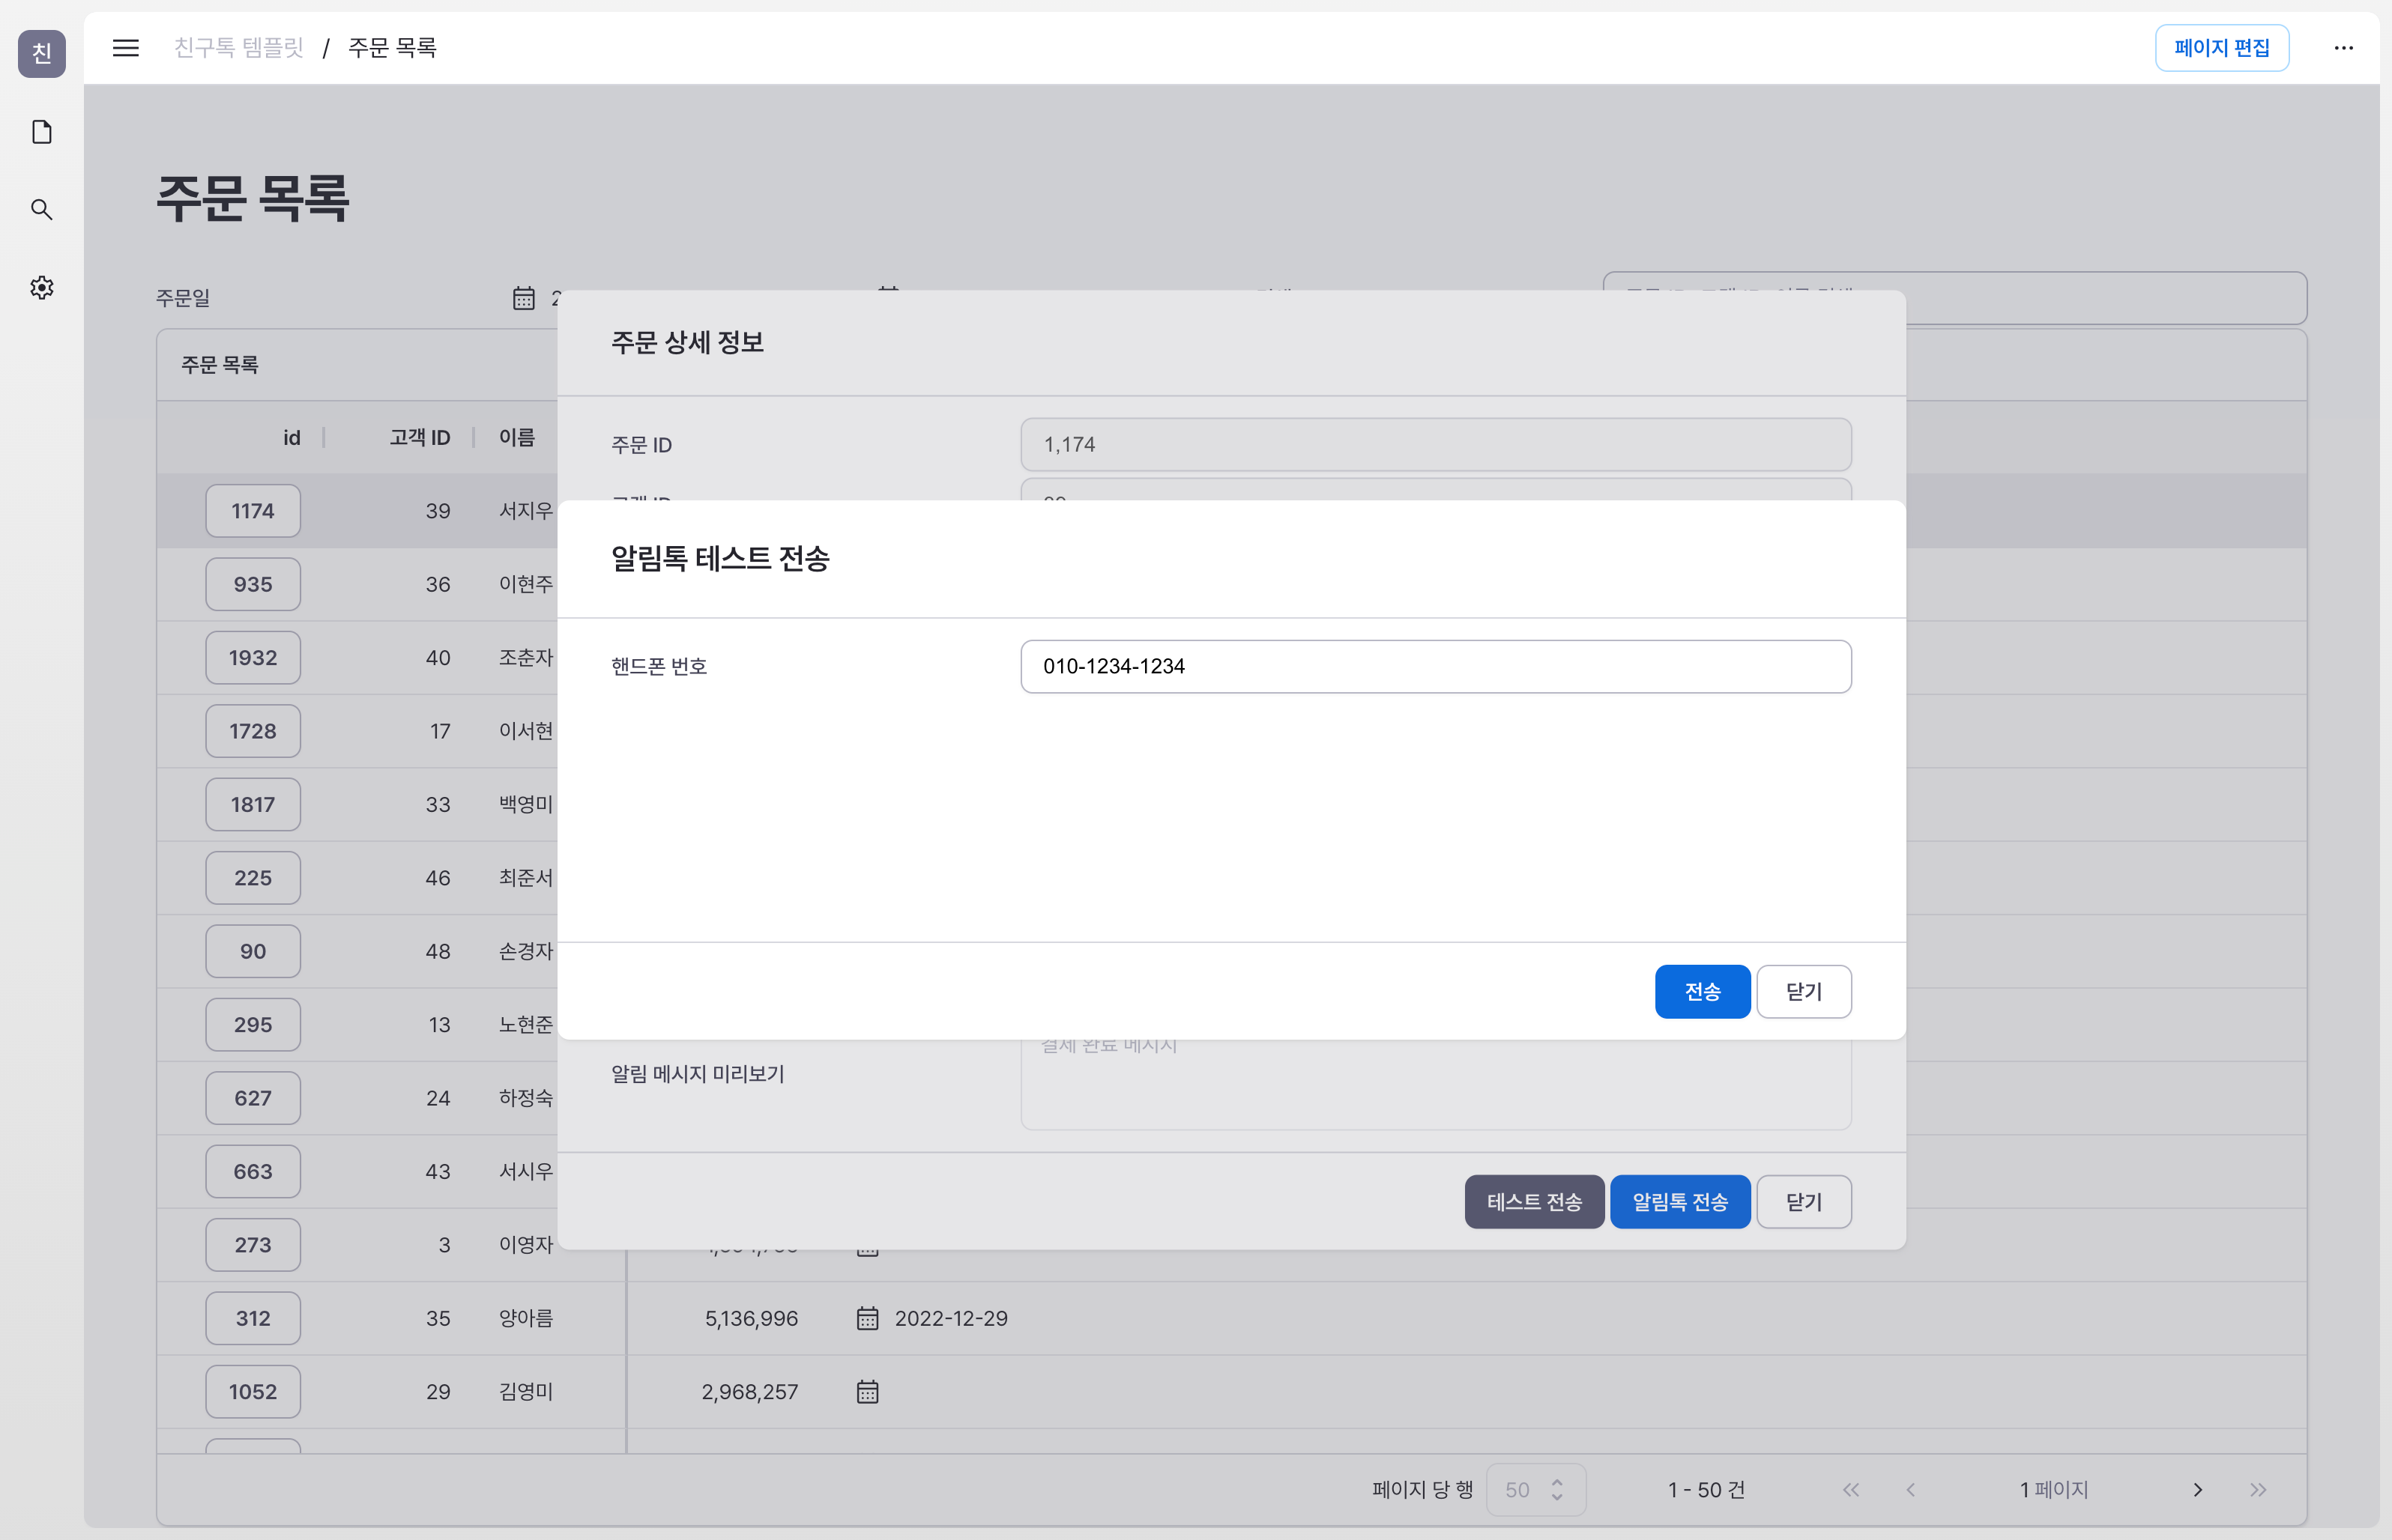Click the order id 1052 button
The height and width of the screenshot is (1540, 2392).
tap(253, 1392)
